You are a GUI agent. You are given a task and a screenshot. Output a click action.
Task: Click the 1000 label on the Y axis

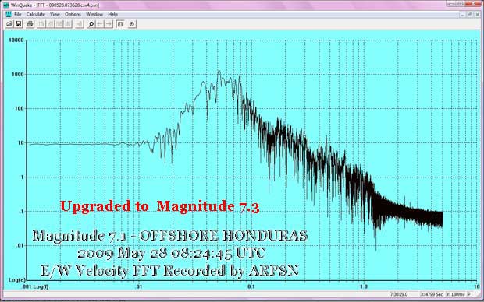click(18, 74)
